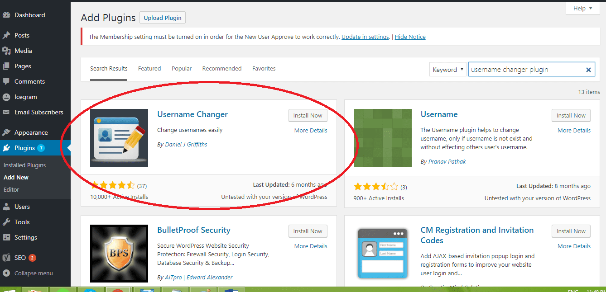Click the Users icon in sidebar
This screenshot has height=292, width=606.
tap(6, 207)
